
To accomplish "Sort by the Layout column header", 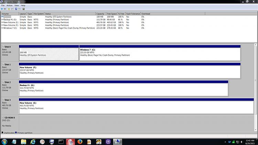I will pyautogui.click(x=23, y=14).
